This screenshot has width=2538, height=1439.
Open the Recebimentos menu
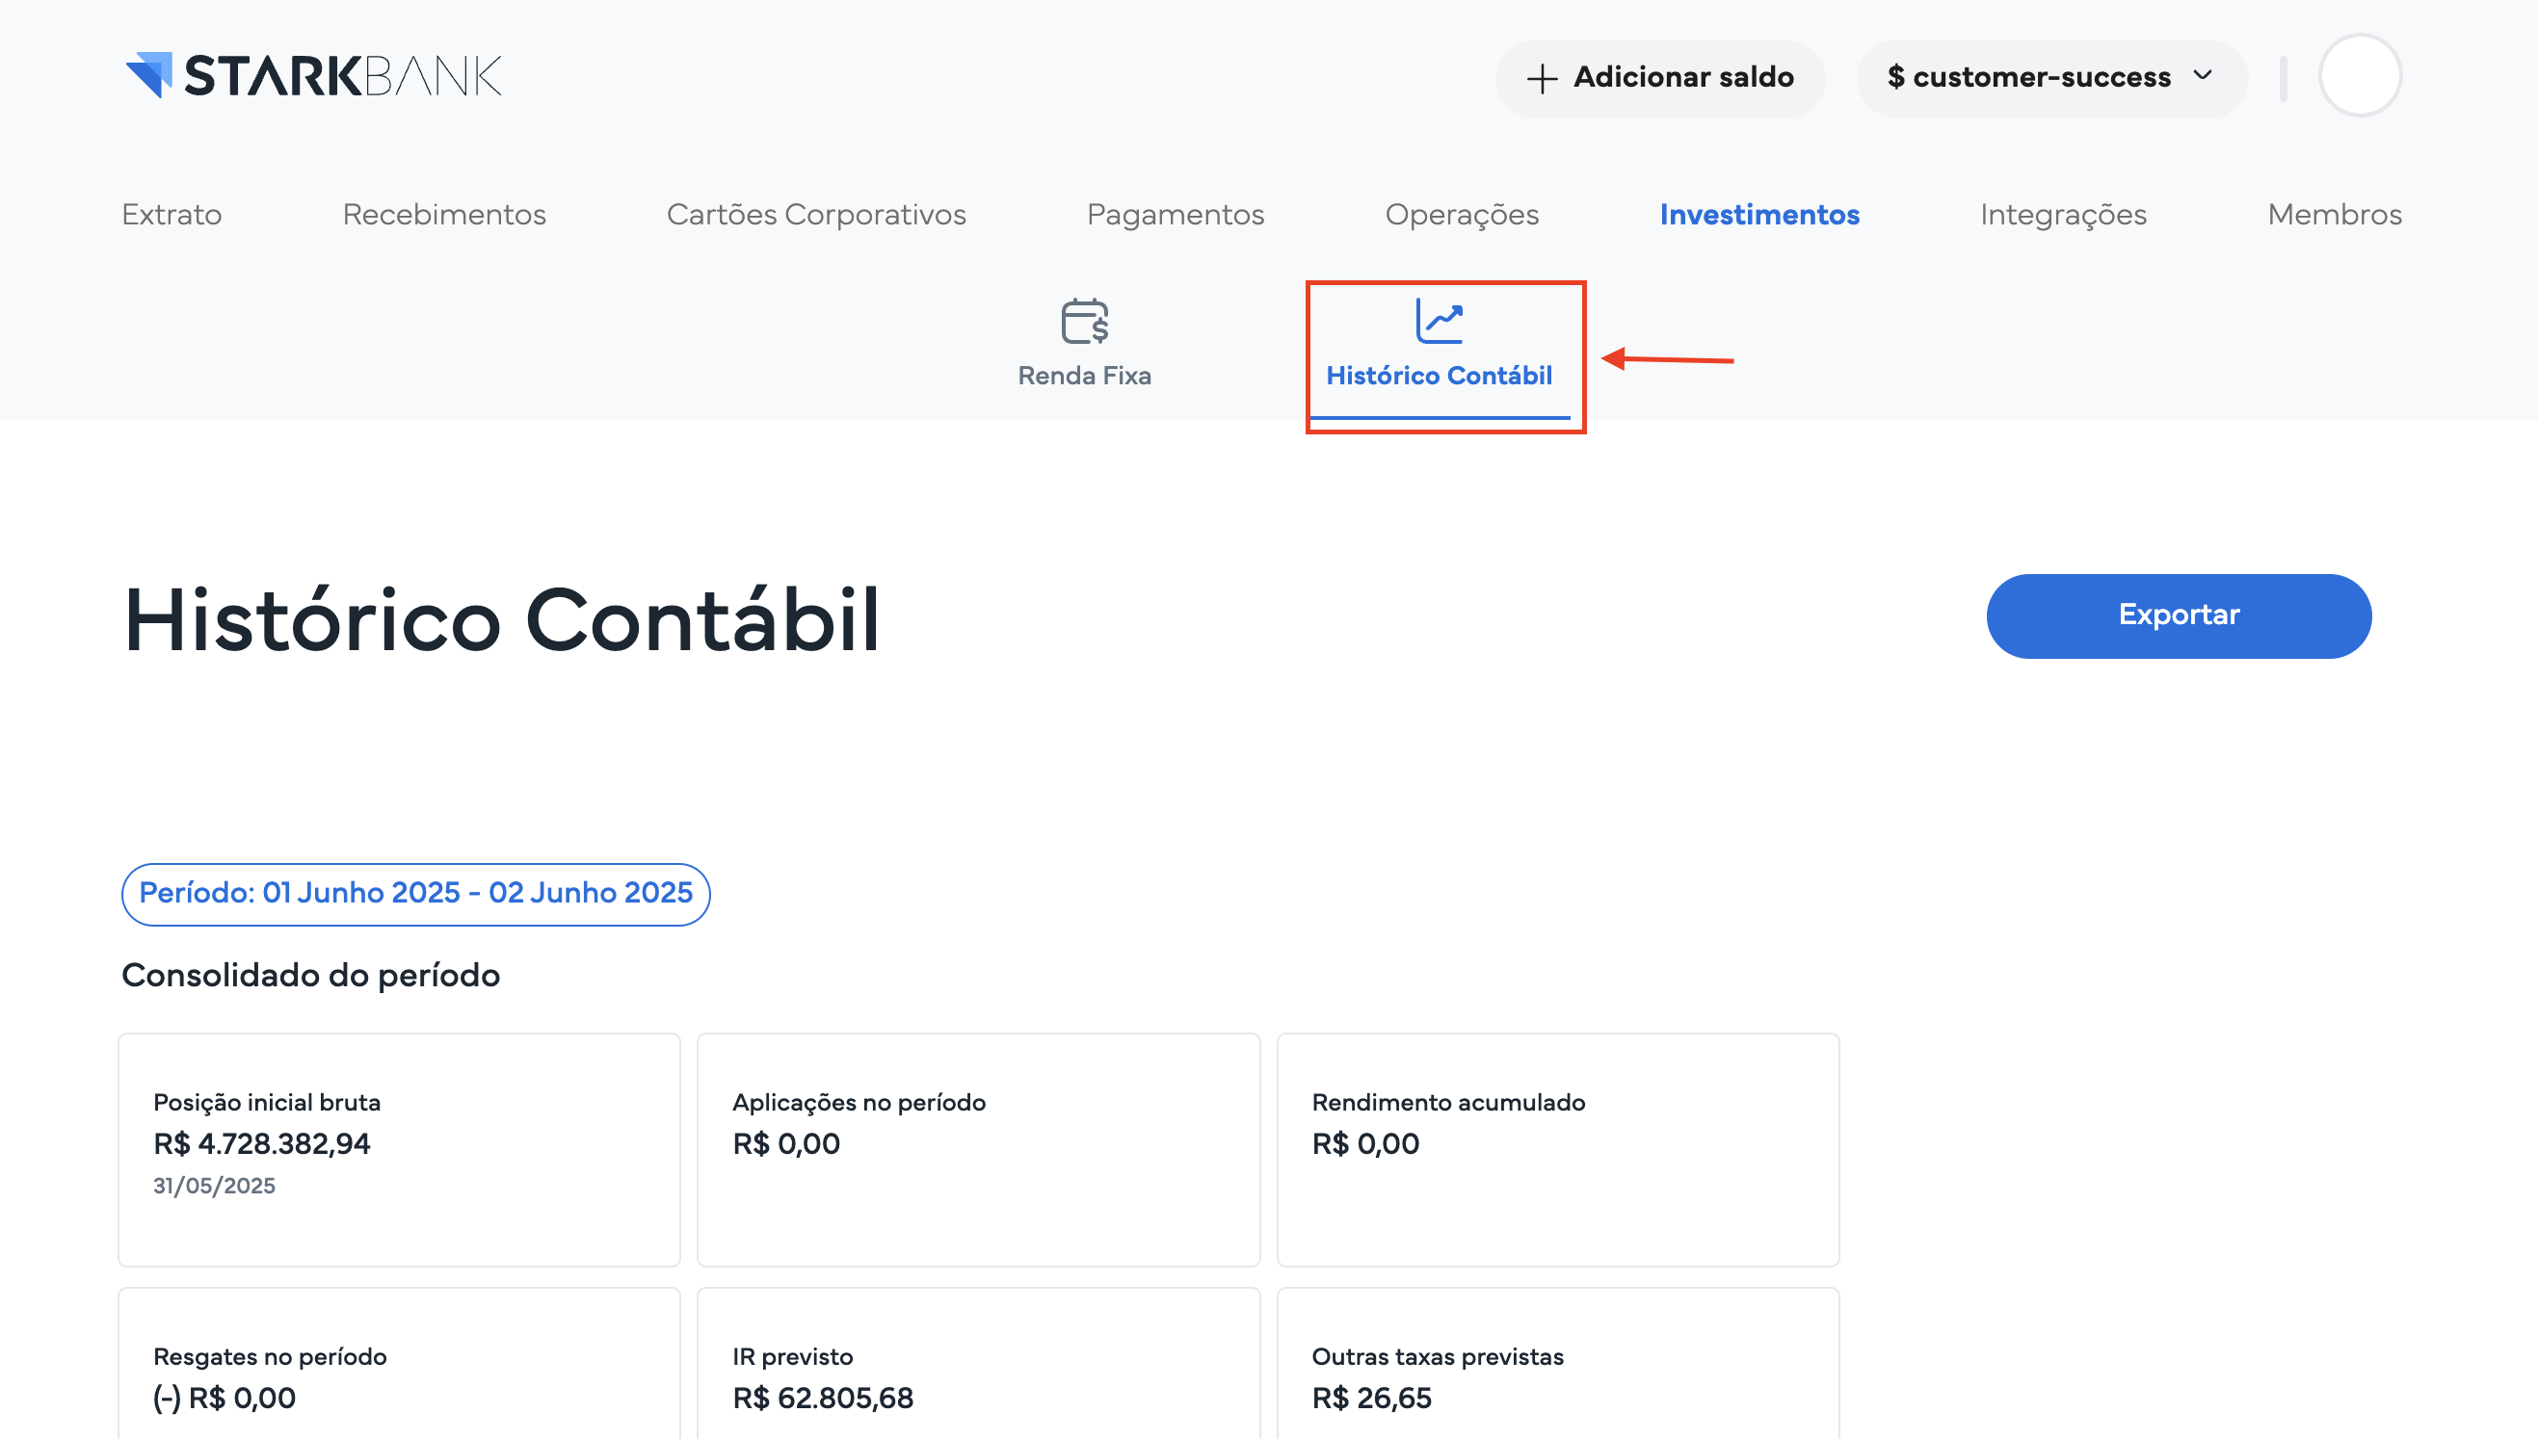coord(444,215)
